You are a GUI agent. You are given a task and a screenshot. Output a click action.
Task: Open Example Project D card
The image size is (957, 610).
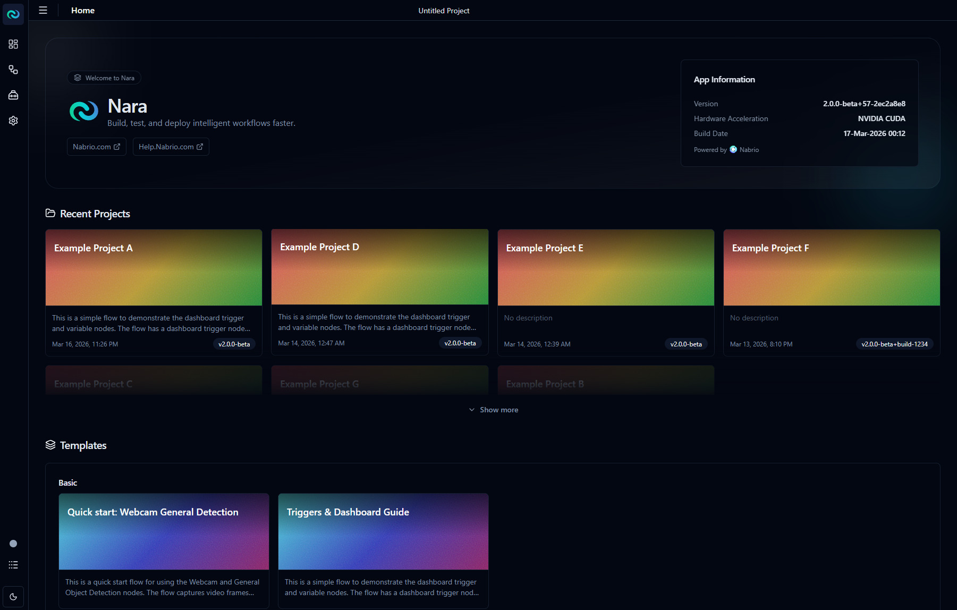coord(379,292)
